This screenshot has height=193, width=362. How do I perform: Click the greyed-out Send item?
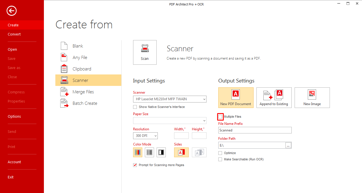(22, 131)
